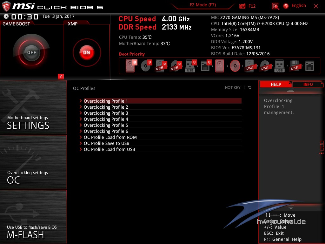Expand the chevron for OC Profile Load from USB

(81, 149)
